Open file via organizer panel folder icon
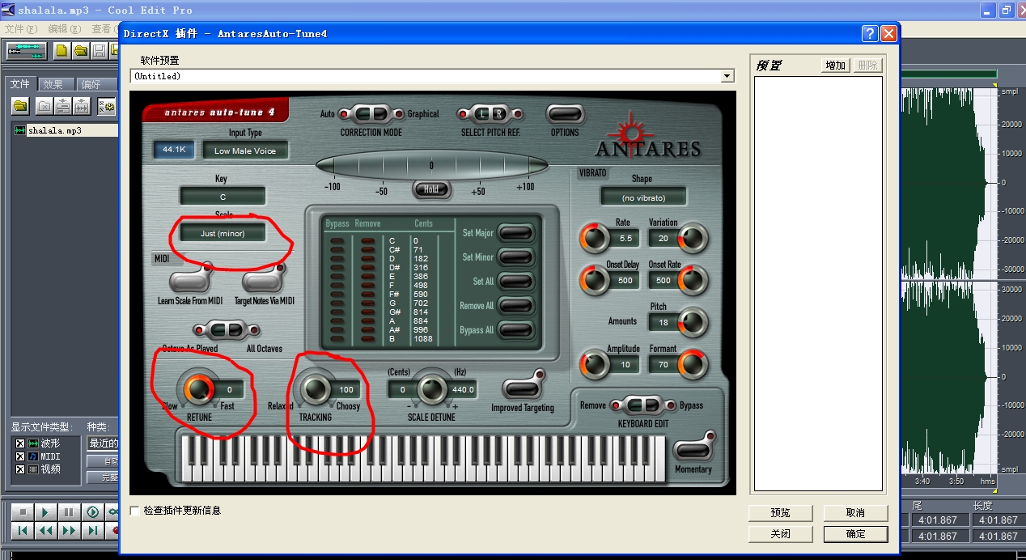 pos(20,106)
